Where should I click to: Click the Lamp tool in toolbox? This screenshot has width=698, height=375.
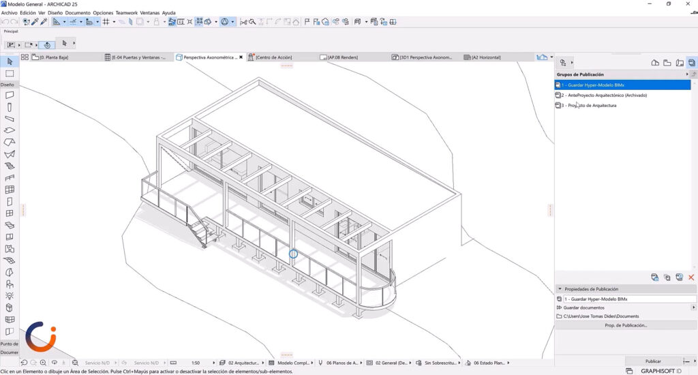[x=10, y=296]
